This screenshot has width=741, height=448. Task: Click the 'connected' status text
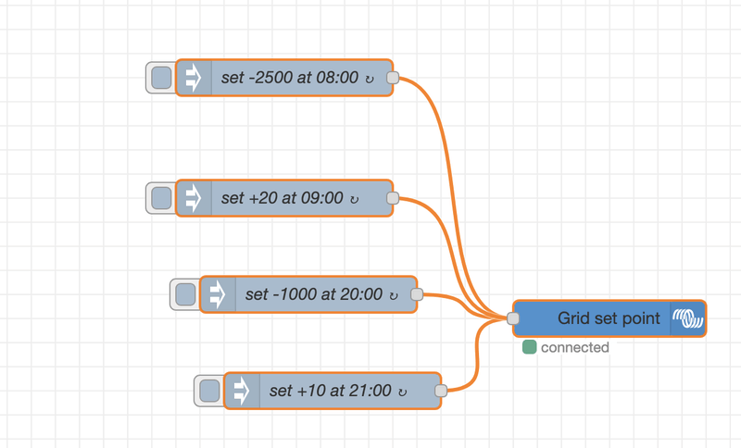click(574, 347)
